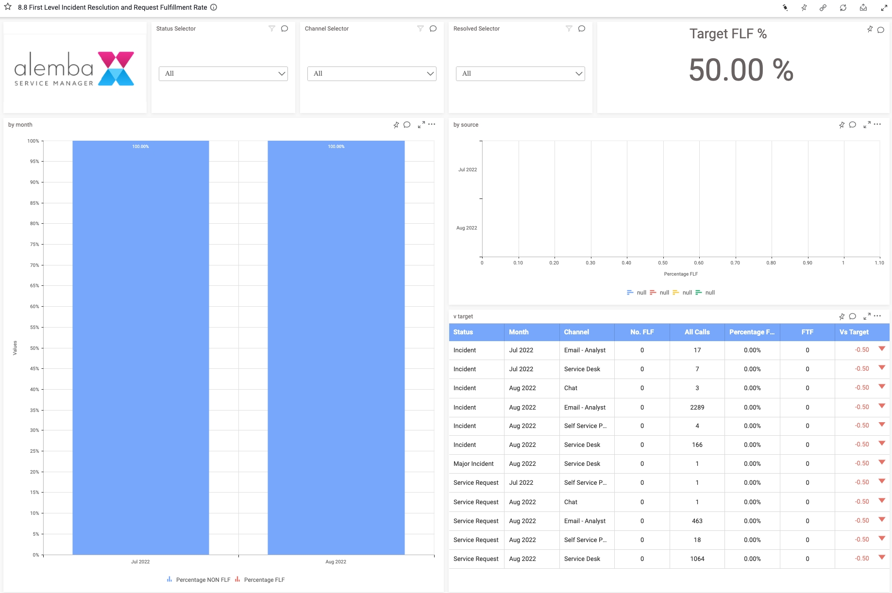
Task: Pin the 'by source' chart
Action: point(842,125)
